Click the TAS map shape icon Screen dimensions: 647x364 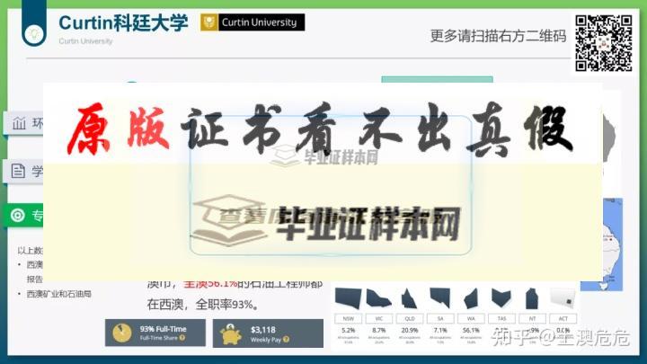pos(501,298)
